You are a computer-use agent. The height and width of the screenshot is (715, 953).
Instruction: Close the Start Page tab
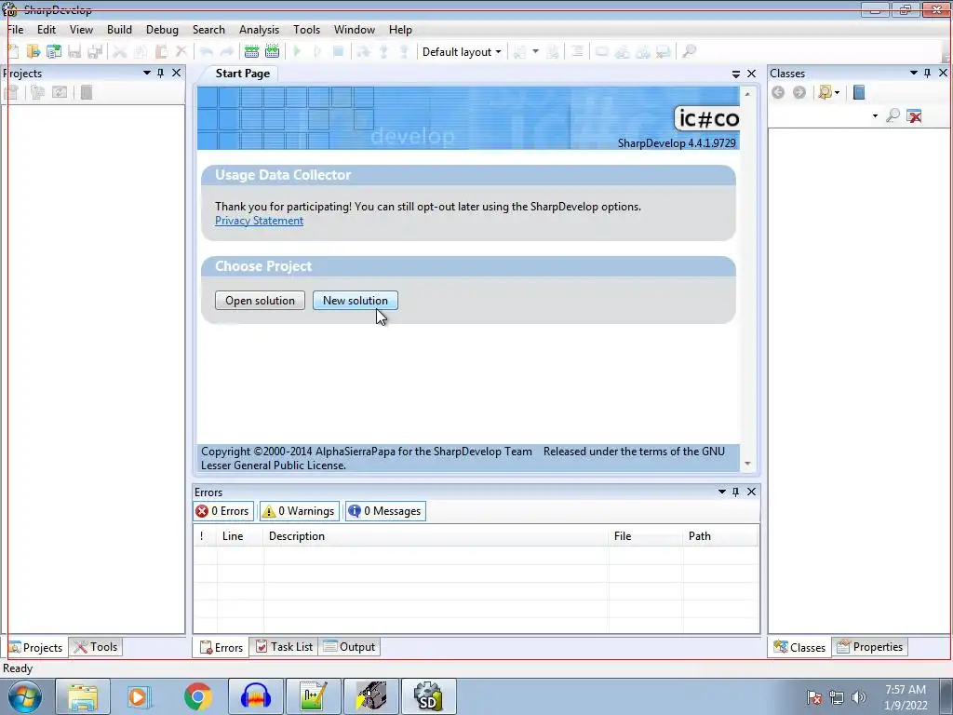coord(751,74)
